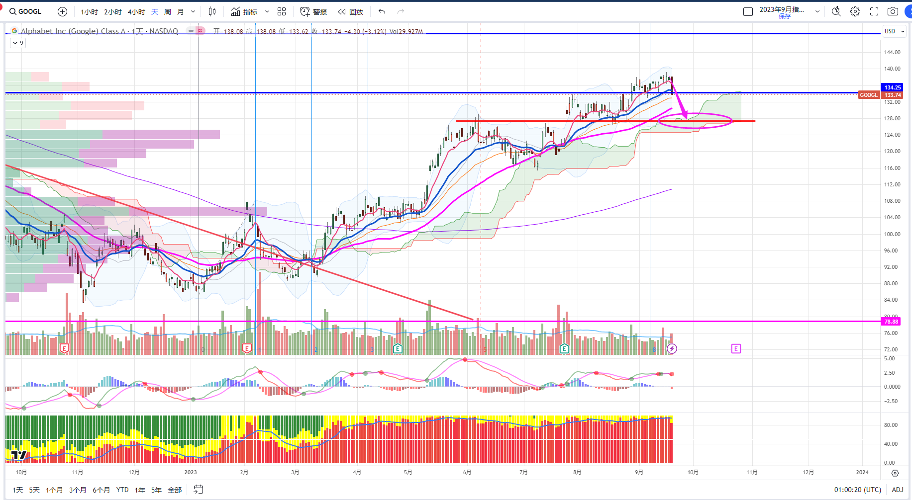Screen dimensions: 912x500
Task: Click the single-chart layout square icon
Action: (748, 11)
